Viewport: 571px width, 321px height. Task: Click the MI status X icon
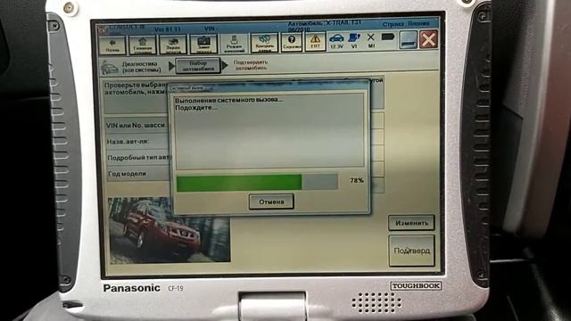point(371,40)
